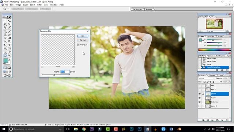Select the Notes tool

click(5, 52)
